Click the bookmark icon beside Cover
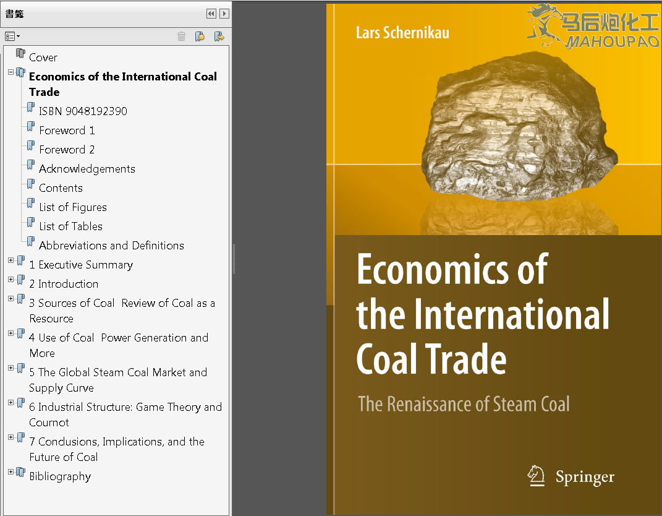 20,53
